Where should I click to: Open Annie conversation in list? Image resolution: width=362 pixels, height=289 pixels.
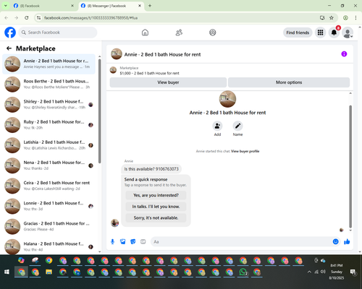point(49,64)
